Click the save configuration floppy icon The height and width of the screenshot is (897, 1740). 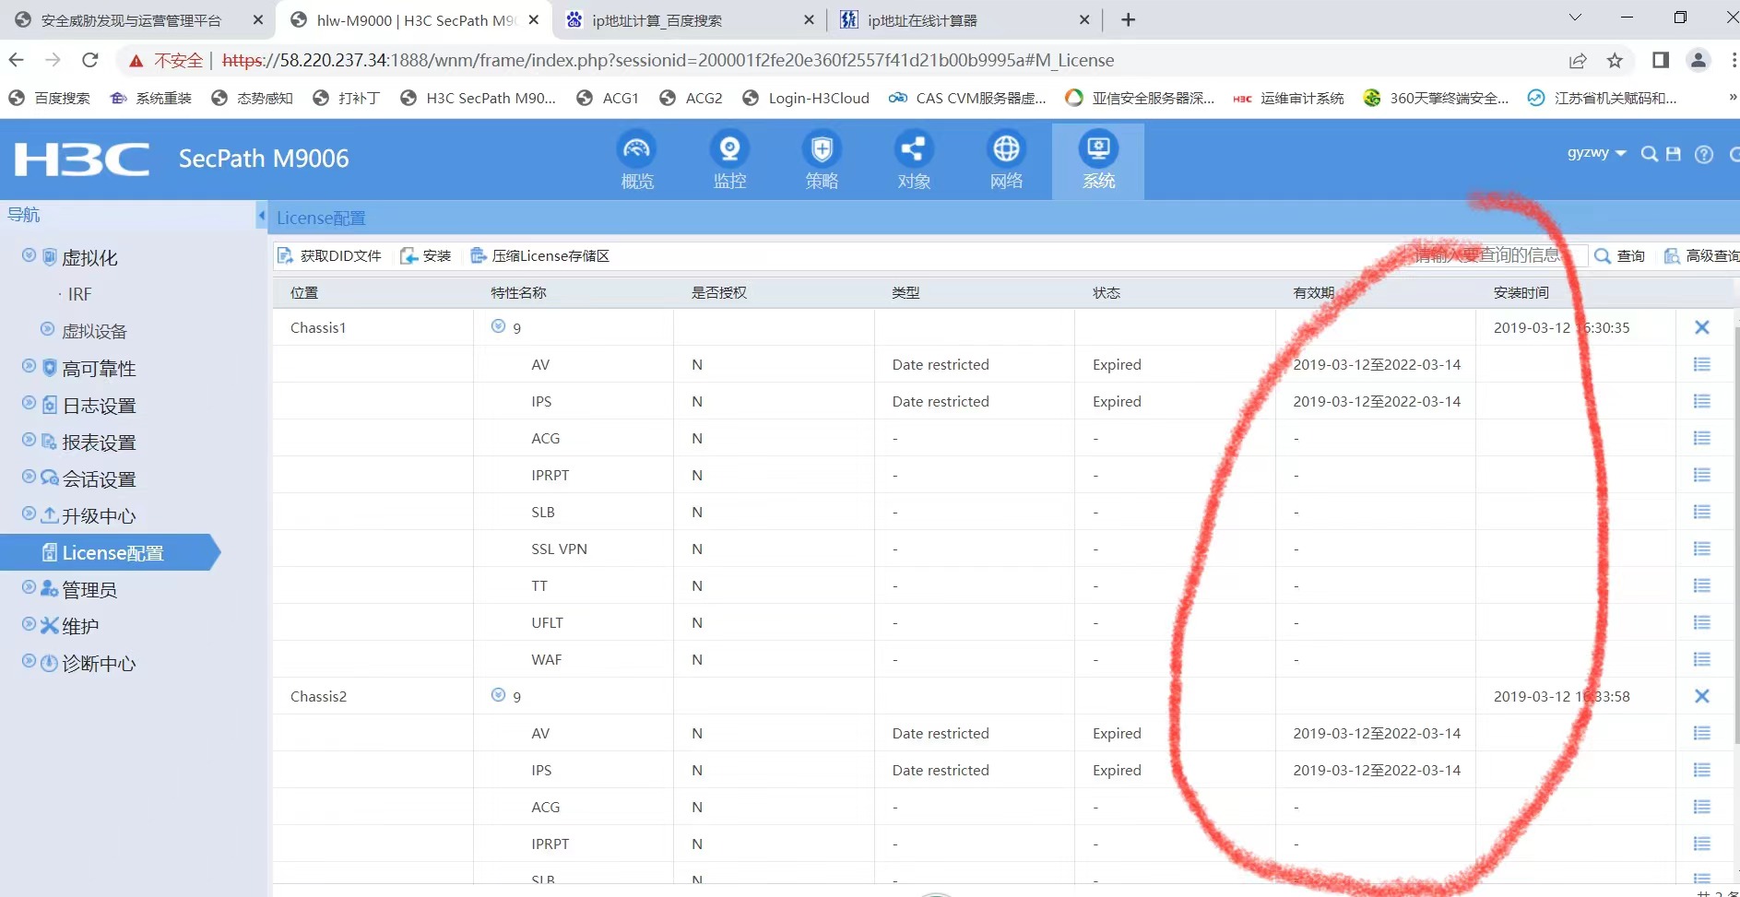1674,154
